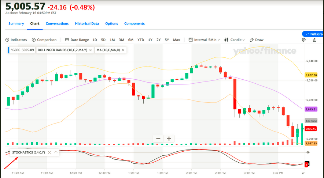The image size is (324, 178).
Task: Go to the Conversations tab
Action: pos(57,23)
